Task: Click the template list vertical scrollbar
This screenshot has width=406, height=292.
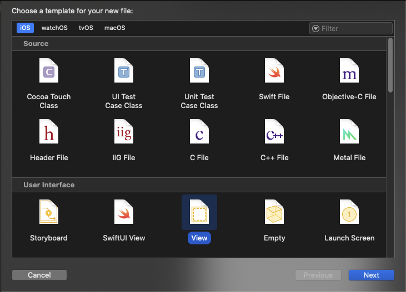Action: pos(390,65)
